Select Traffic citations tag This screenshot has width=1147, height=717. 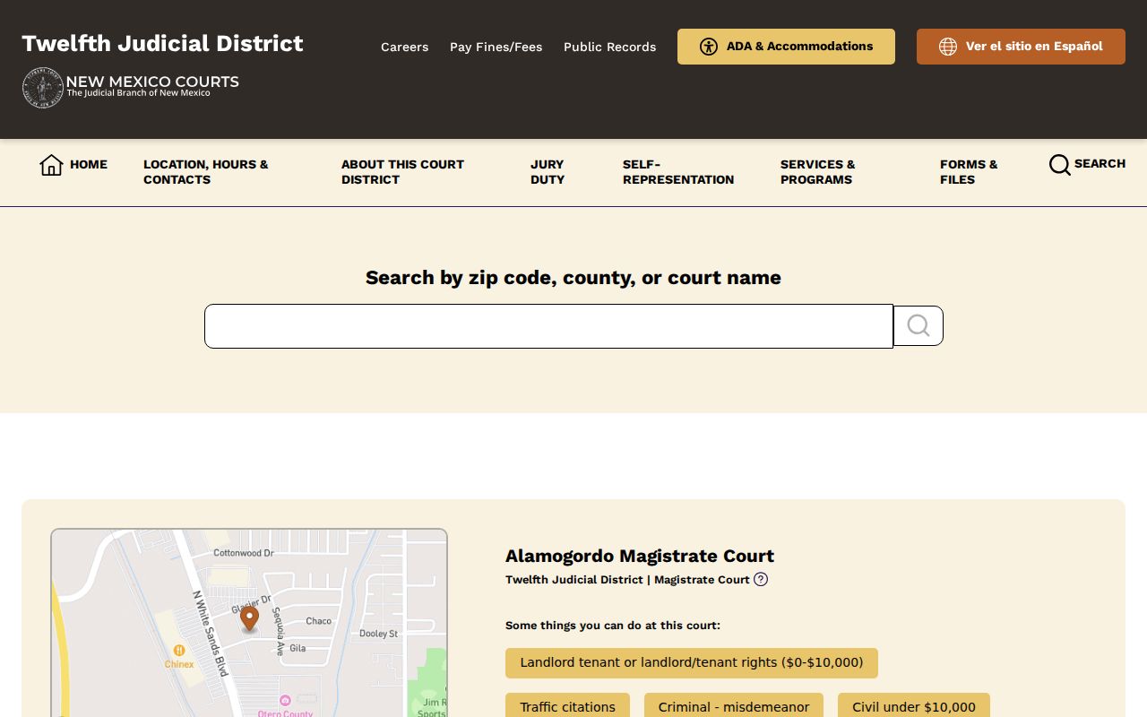pyautogui.click(x=567, y=706)
